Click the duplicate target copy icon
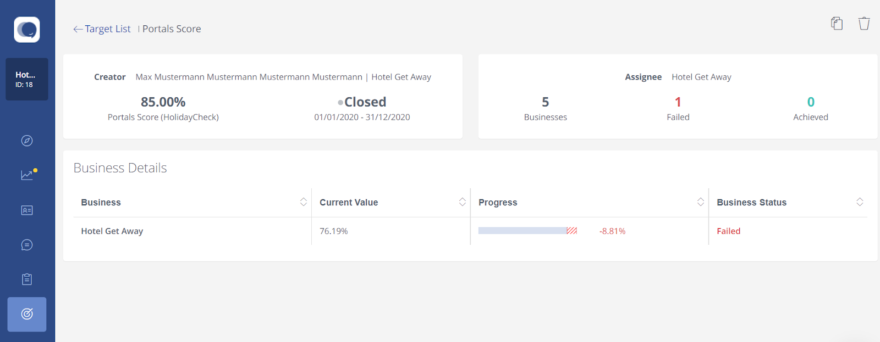The image size is (880, 342). pos(837,23)
